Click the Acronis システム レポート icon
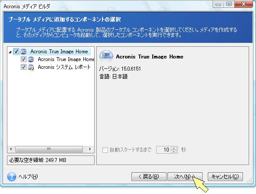The height and width of the screenshot is (194, 256). [31, 67]
